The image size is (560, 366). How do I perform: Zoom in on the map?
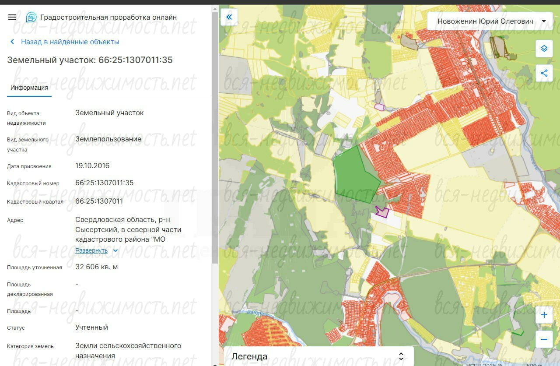coord(544,315)
